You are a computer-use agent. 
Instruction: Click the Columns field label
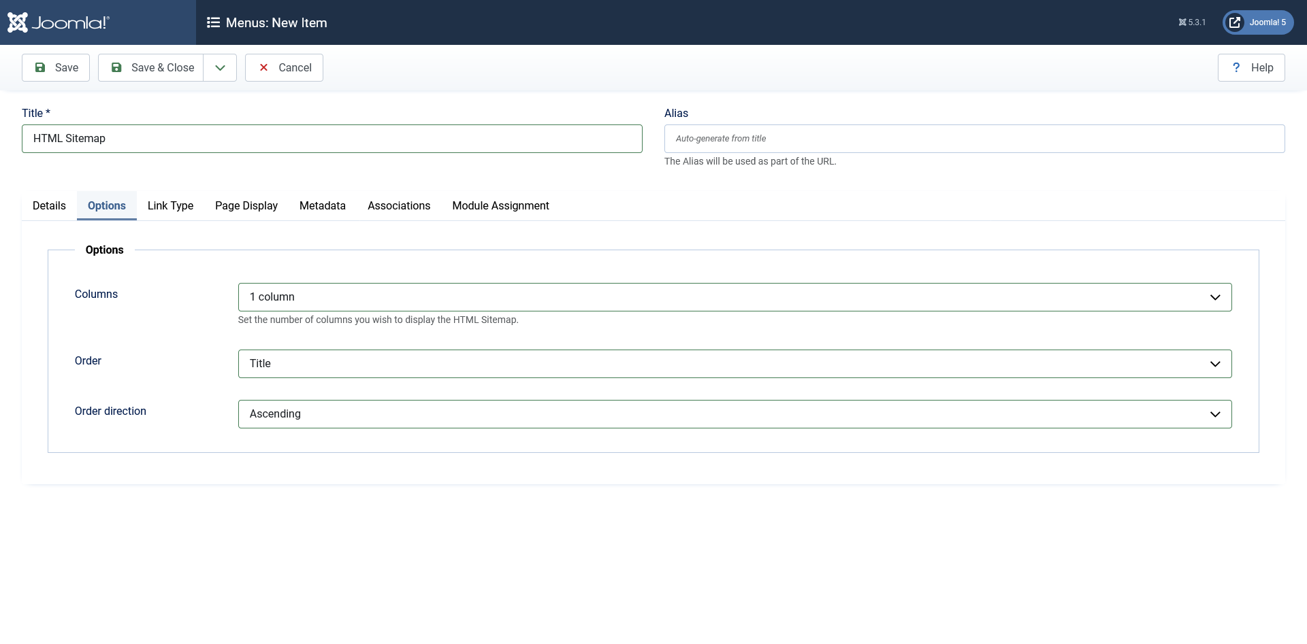(x=96, y=294)
